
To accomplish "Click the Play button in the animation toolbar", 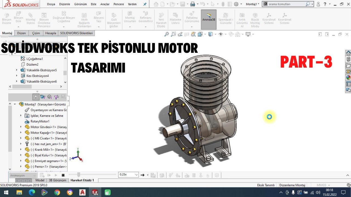I will click(56, 175).
